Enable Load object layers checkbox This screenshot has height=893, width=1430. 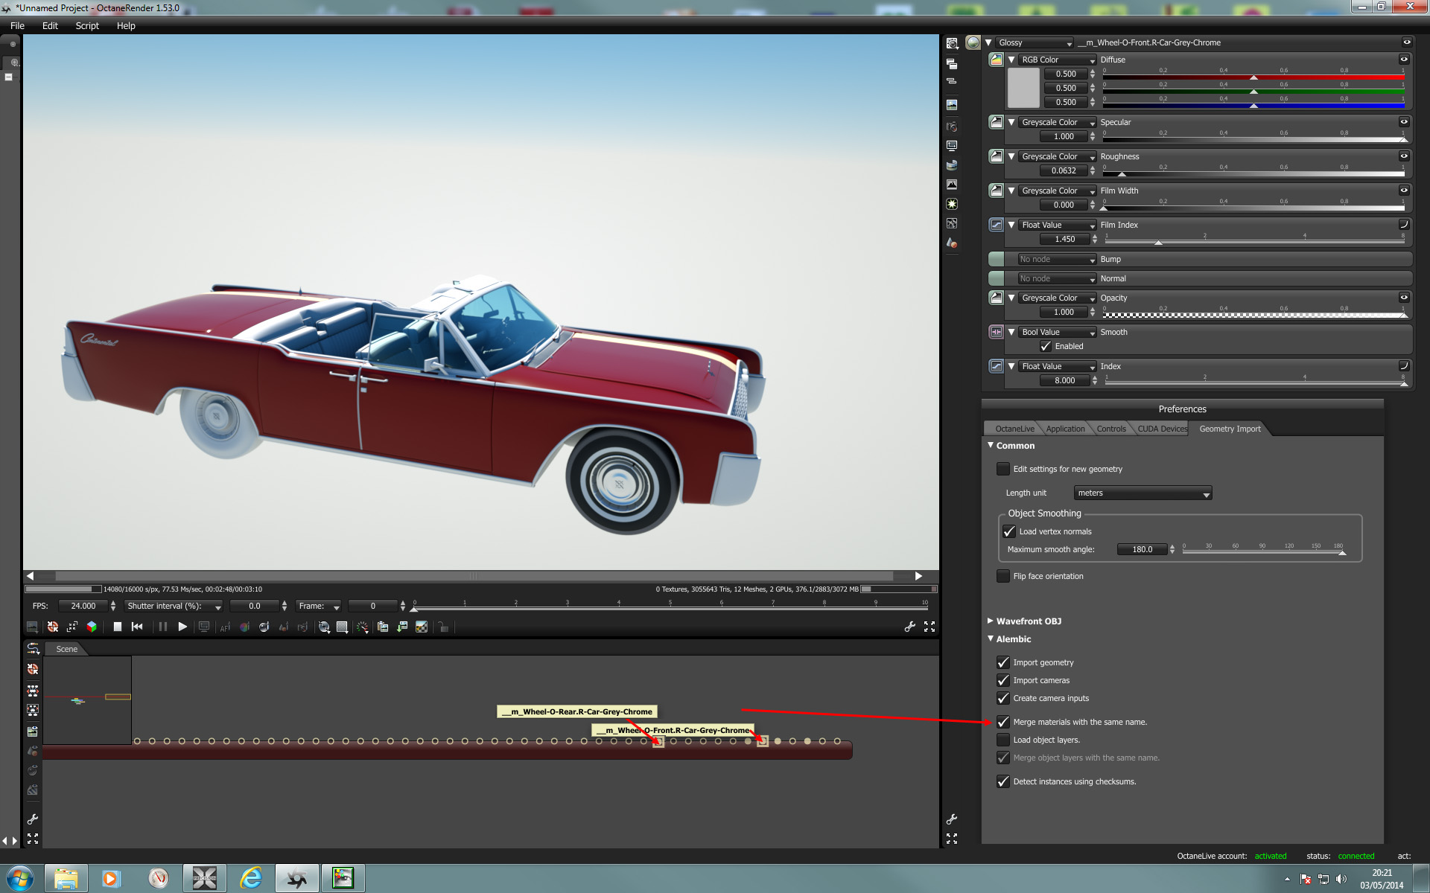tap(1003, 740)
